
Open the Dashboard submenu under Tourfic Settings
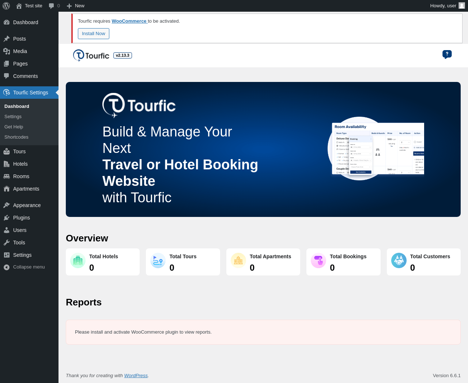pyautogui.click(x=17, y=106)
